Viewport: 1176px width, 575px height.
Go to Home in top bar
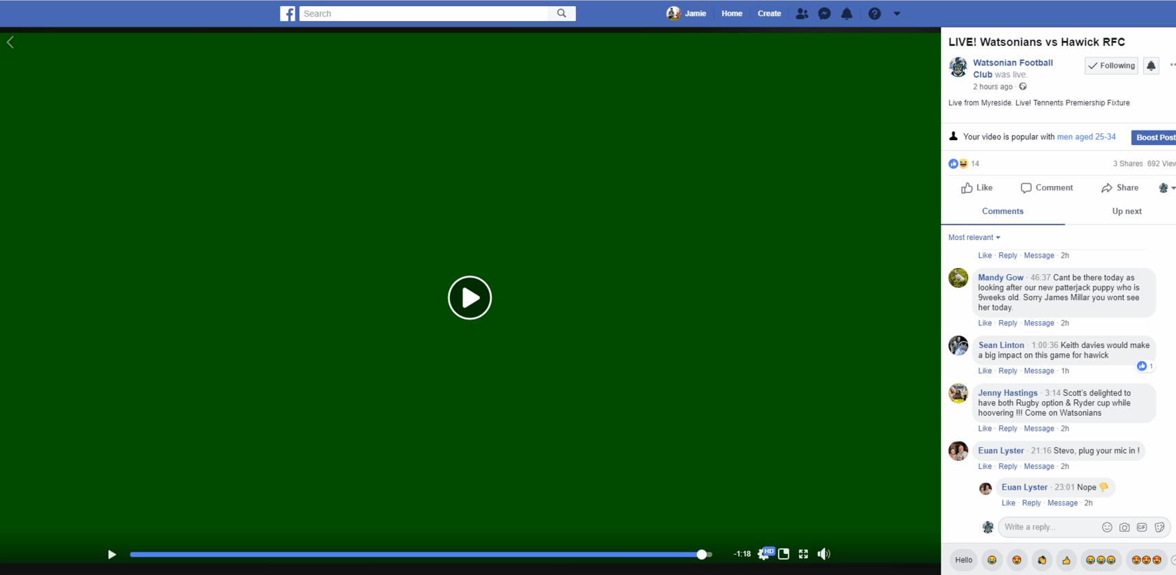tap(732, 14)
